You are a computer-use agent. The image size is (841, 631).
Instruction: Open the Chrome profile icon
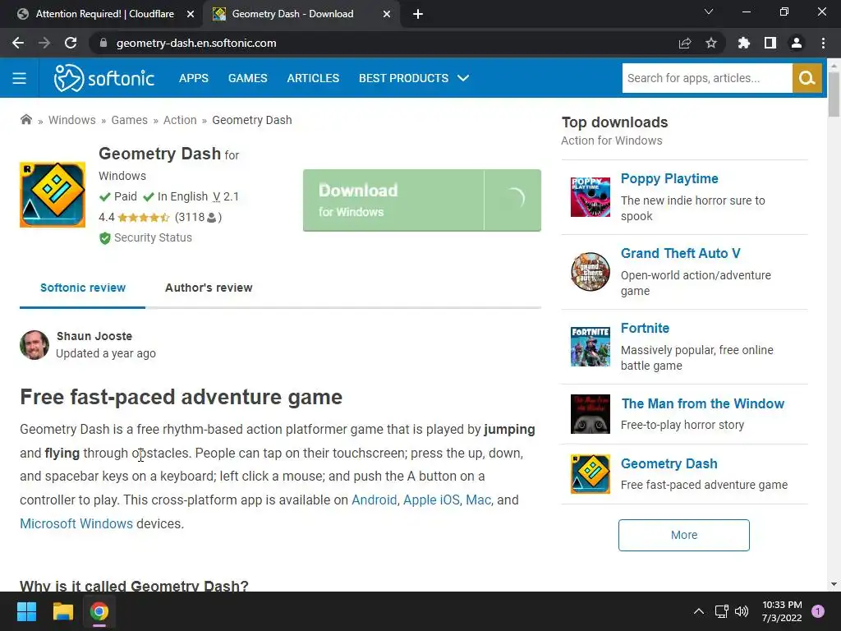point(797,43)
